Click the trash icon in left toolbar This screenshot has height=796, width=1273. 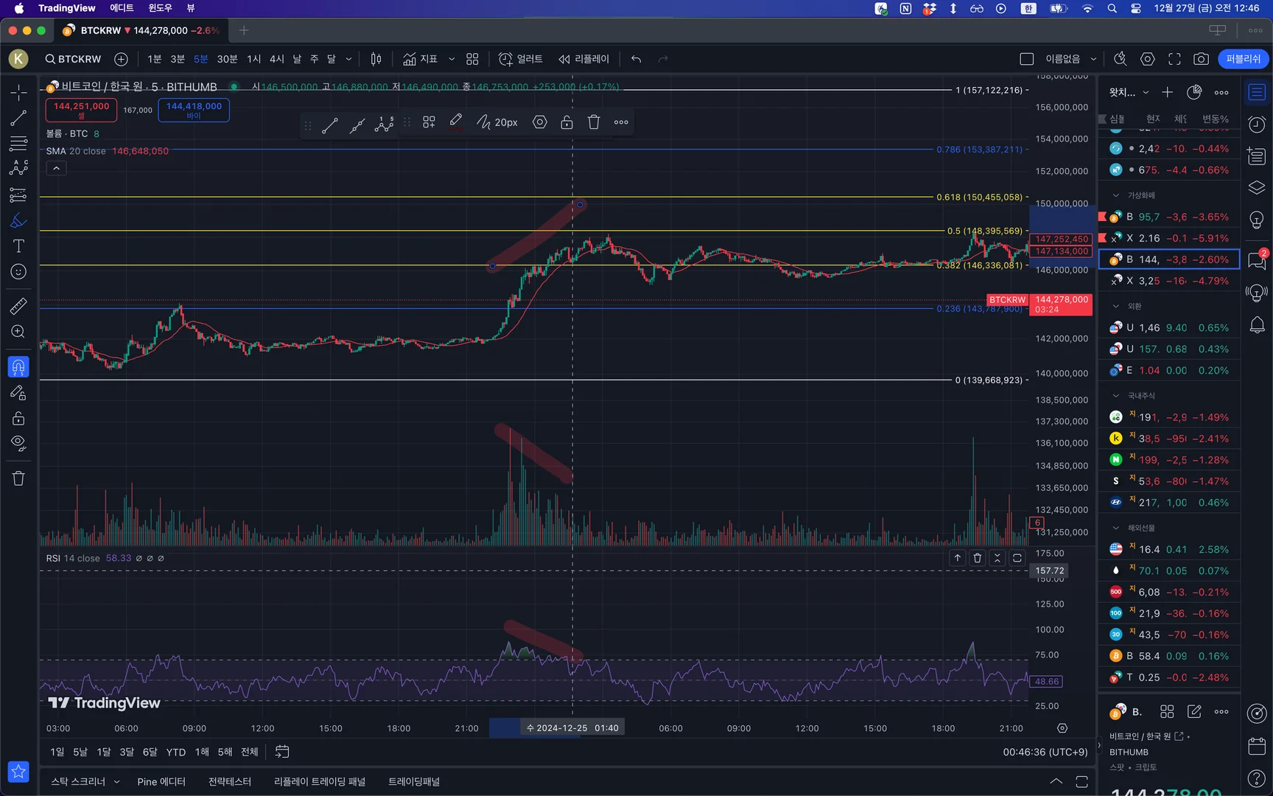[x=18, y=478]
